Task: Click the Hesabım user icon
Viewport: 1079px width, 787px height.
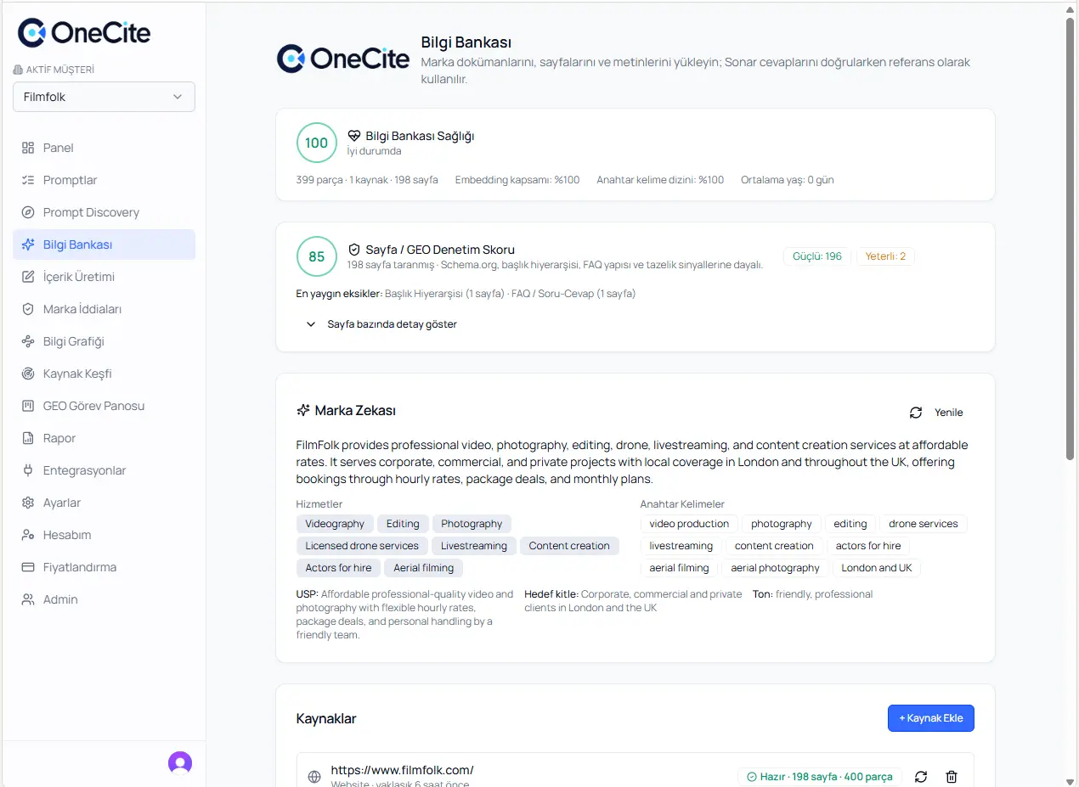Action: point(28,535)
